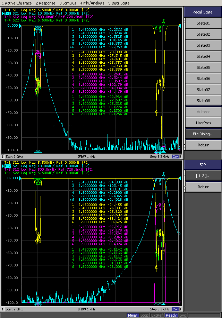Click reference level arrow at upper plot's left edge
Screen dimensions: 222x318
click(20, 26)
